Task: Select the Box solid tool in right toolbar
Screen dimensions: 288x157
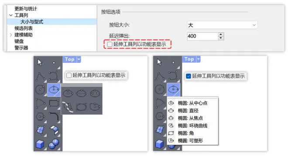Action: pos(159,143)
